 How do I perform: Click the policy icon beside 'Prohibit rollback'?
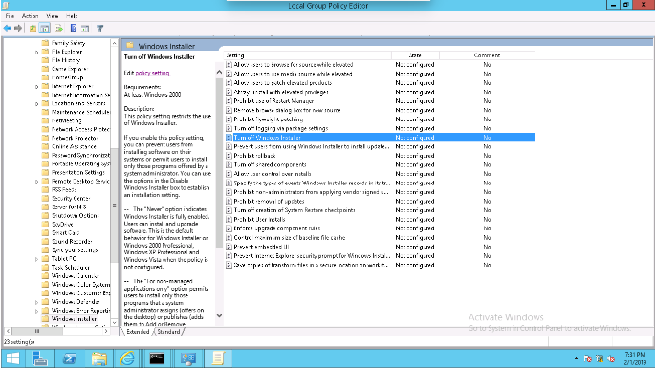pos(229,156)
